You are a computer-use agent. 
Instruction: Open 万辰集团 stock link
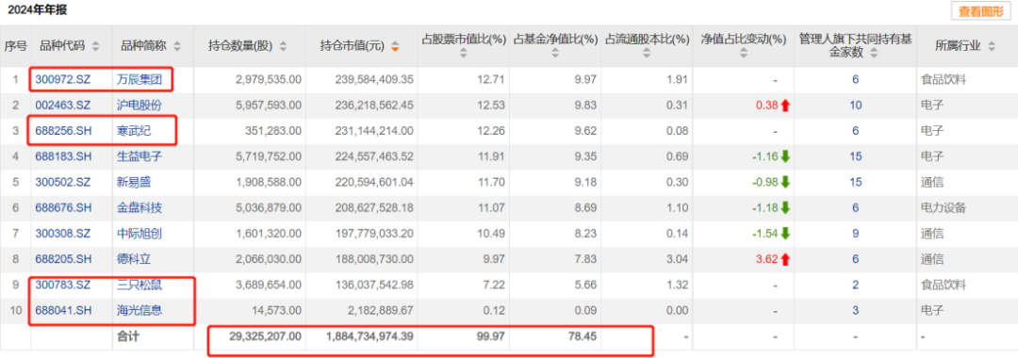(x=139, y=80)
